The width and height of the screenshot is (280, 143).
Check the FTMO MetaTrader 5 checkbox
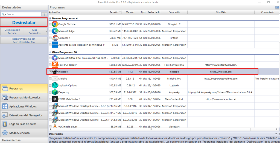50,99
